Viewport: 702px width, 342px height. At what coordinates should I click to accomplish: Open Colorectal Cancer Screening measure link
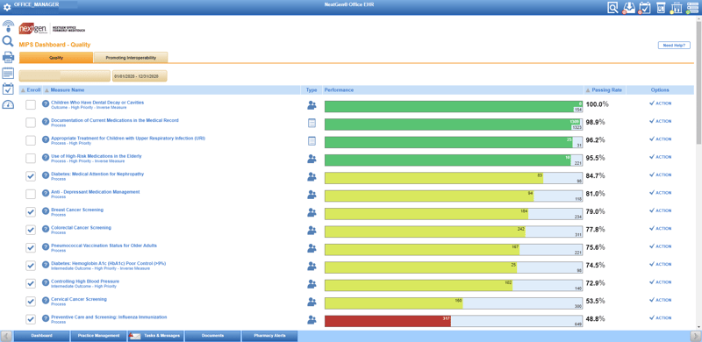pos(81,228)
